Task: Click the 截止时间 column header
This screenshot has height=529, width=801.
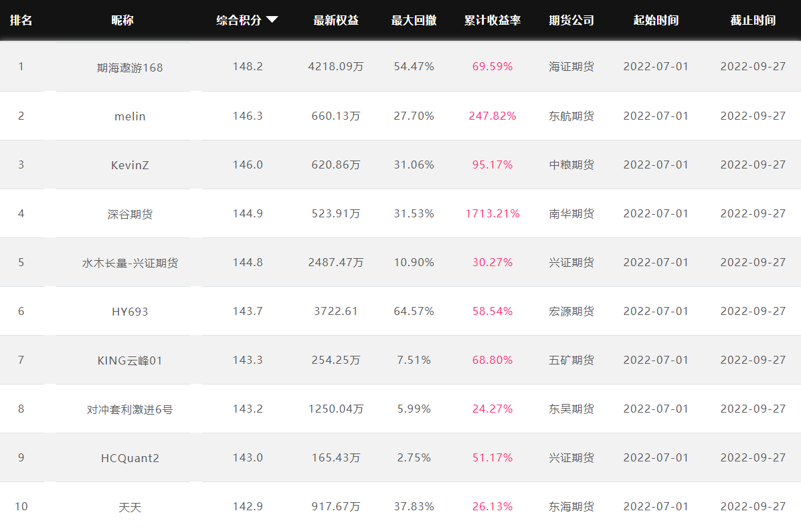Action: pos(753,21)
